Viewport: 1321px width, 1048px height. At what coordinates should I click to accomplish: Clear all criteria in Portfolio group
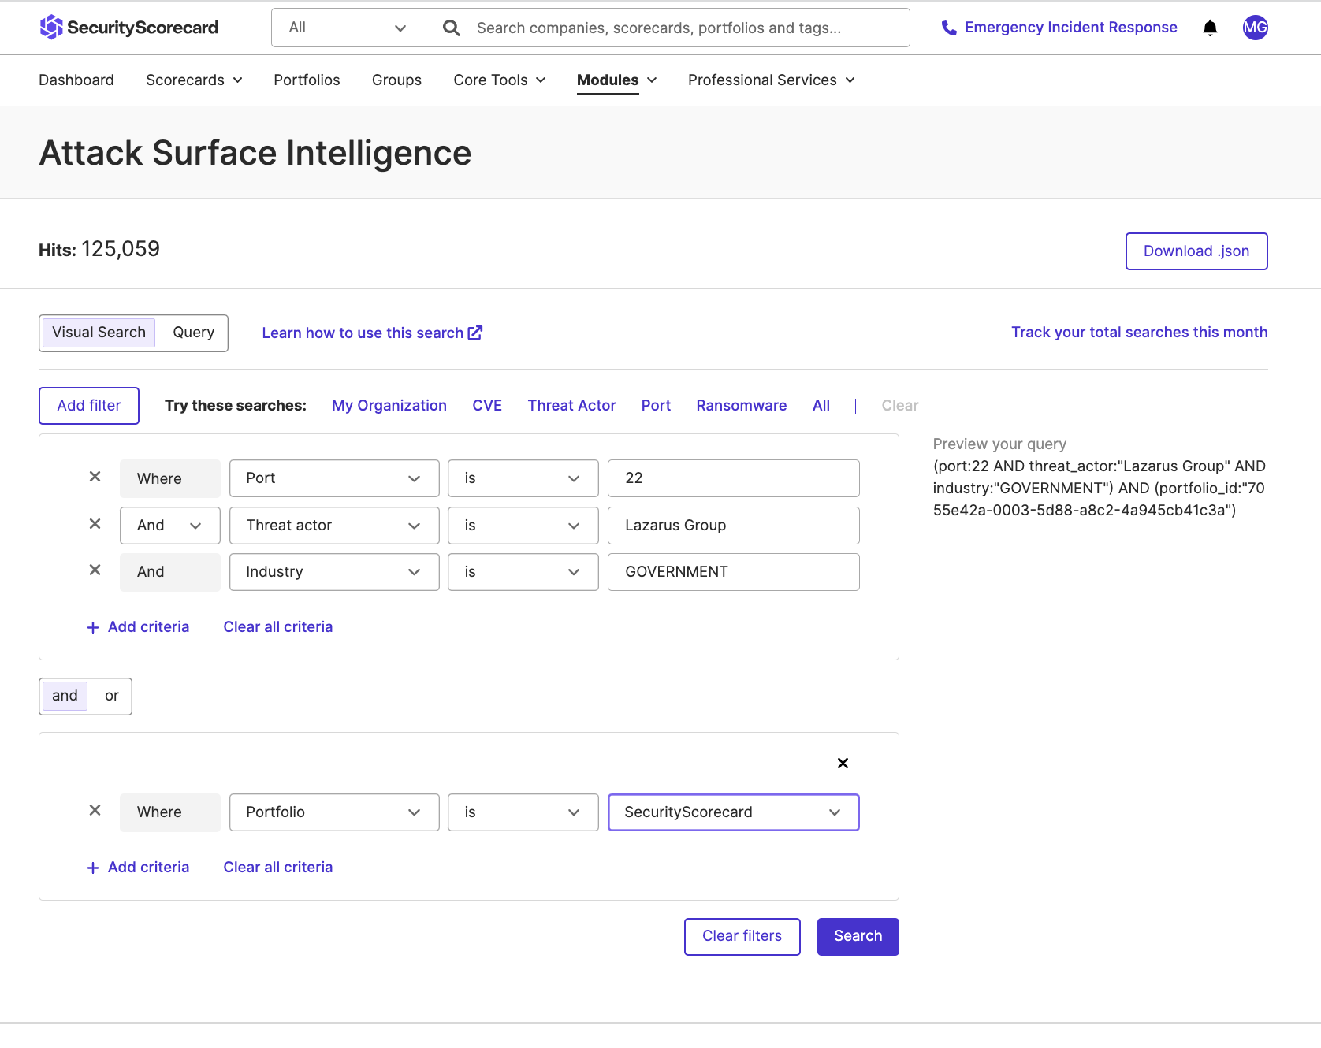(278, 868)
